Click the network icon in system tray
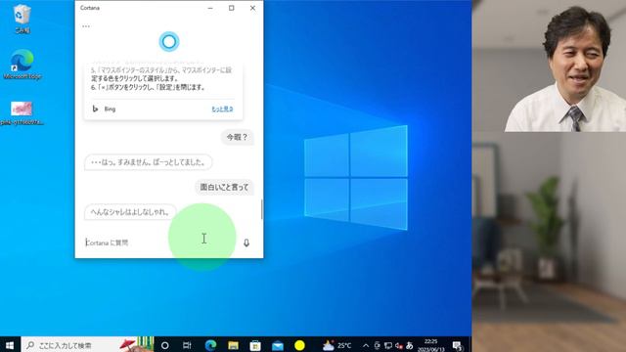Image resolution: width=626 pixels, height=352 pixels. (x=388, y=345)
